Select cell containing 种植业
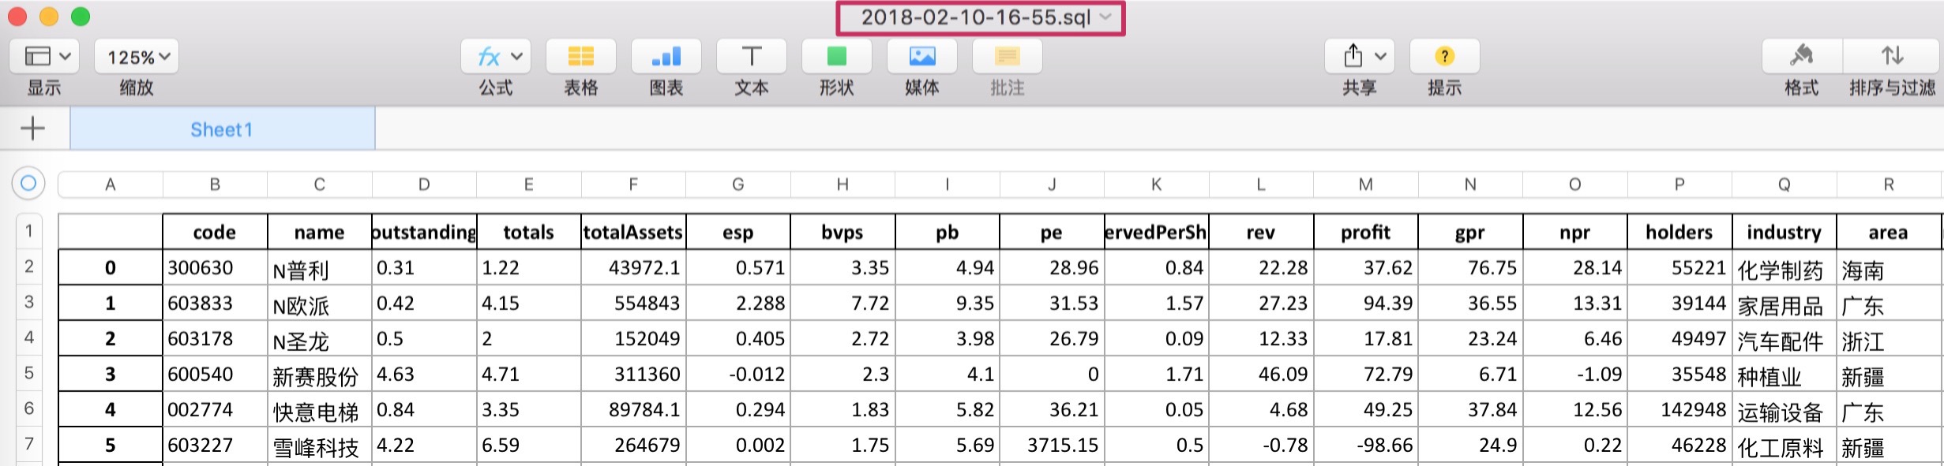Screen dimensions: 1944x466 [x=1784, y=374]
